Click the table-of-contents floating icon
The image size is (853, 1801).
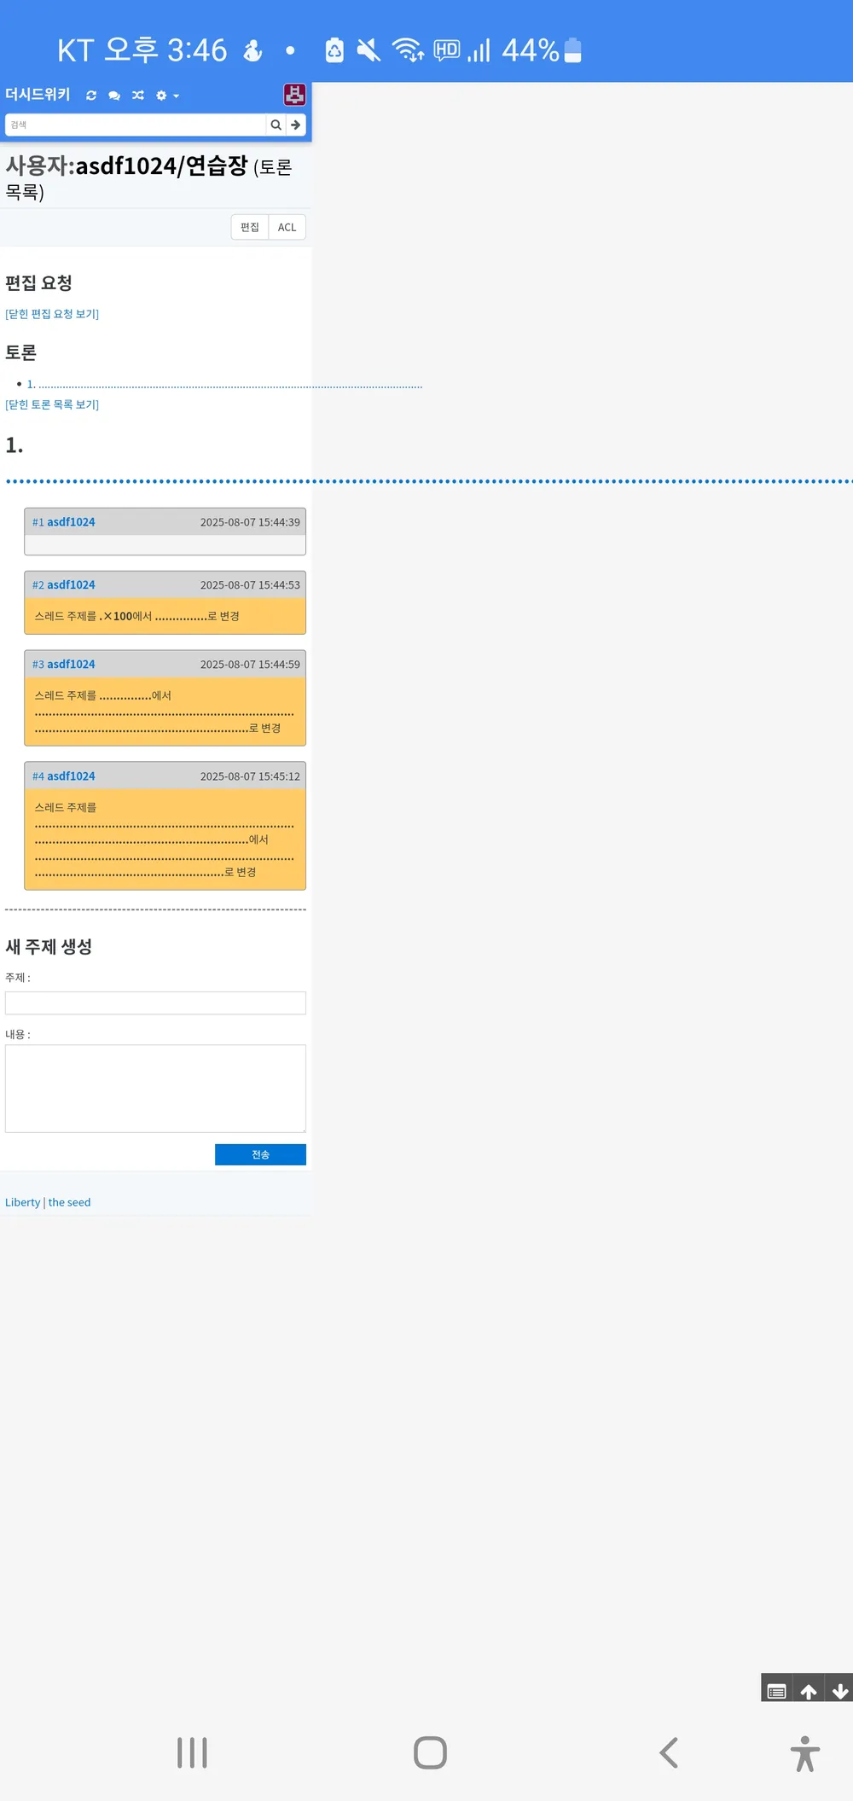point(776,1691)
